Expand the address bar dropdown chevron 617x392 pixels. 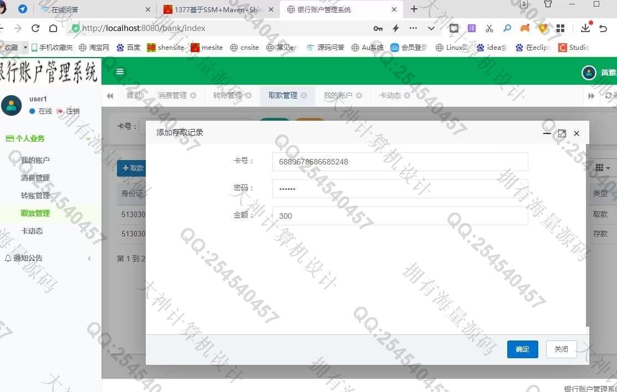coord(431,28)
